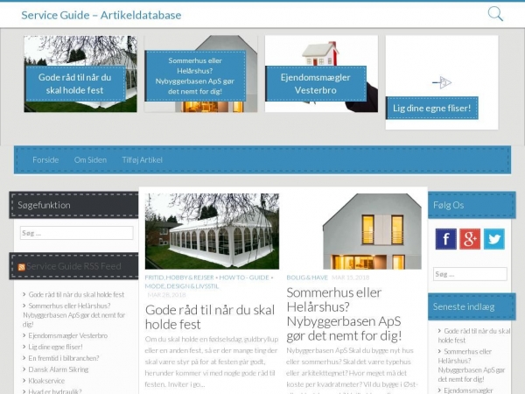Click the date 'MAR 28, 2018'
This screenshot has width=525, height=394.
pyautogui.click(x=167, y=295)
